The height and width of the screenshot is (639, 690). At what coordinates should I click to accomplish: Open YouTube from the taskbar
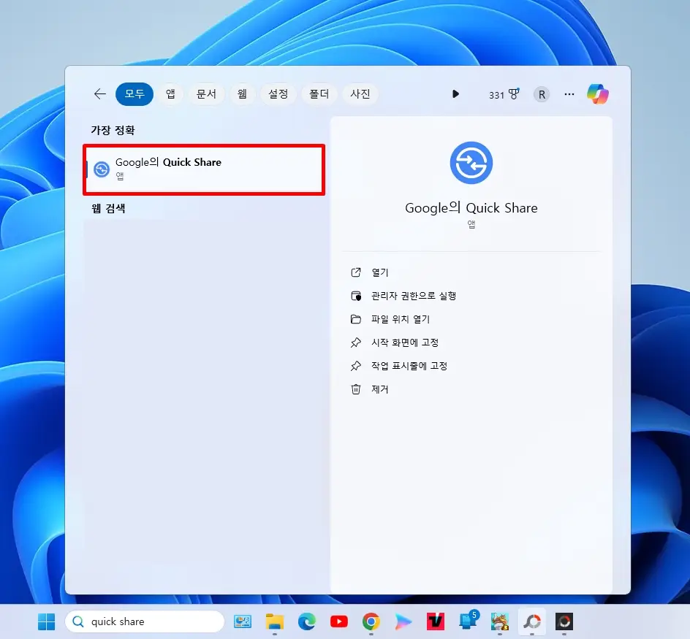pos(338,621)
